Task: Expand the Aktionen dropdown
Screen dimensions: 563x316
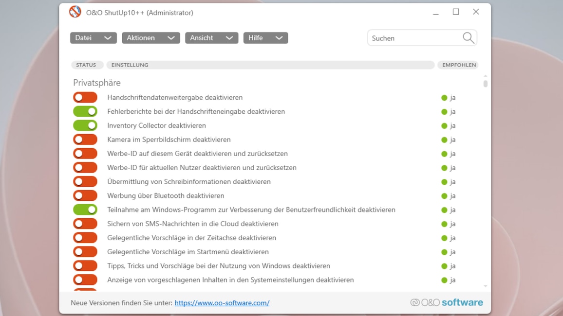Action: [x=150, y=37]
